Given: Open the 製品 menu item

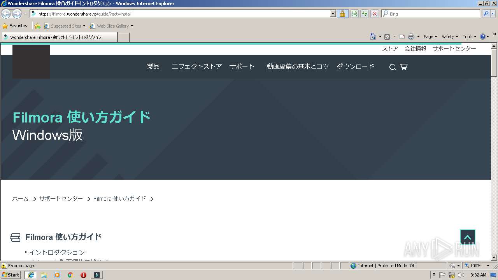Looking at the screenshot, I should [x=153, y=66].
